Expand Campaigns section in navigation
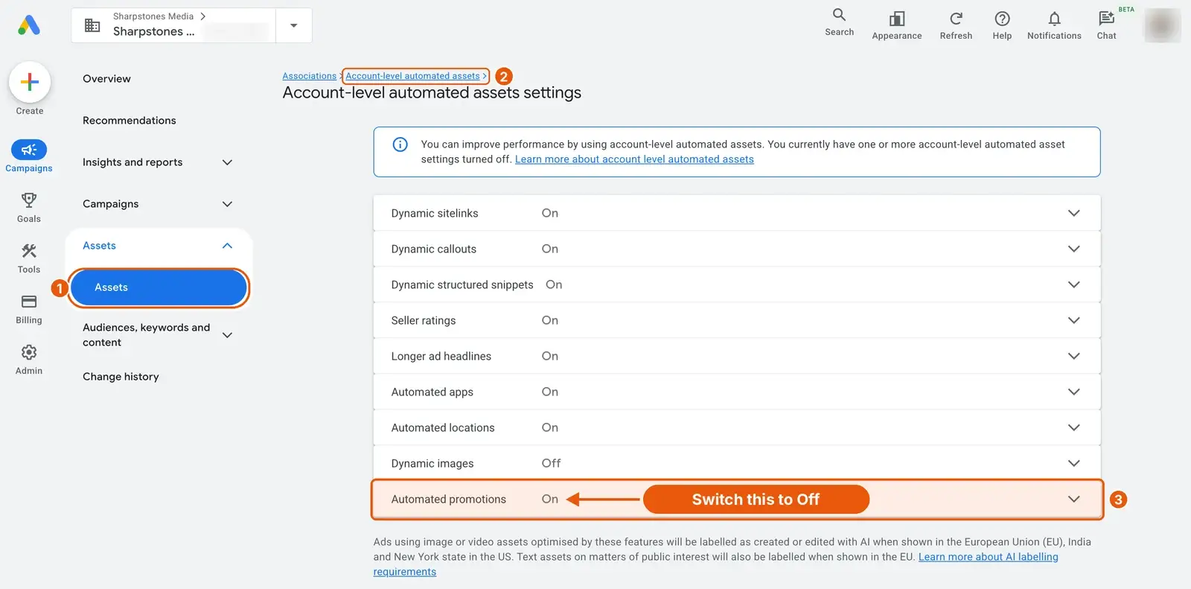The width and height of the screenshot is (1191, 589). point(227,204)
